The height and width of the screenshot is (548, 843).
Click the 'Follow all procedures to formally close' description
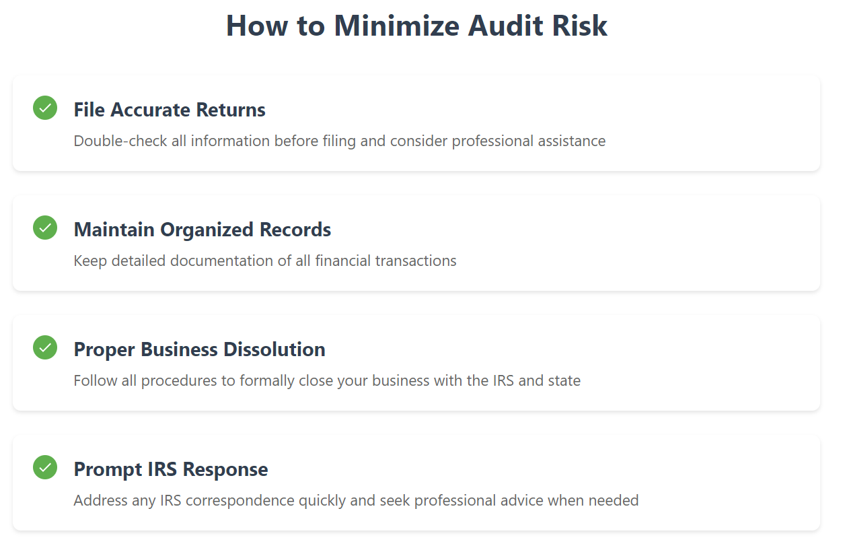pyautogui.click(x=326, y=381)
